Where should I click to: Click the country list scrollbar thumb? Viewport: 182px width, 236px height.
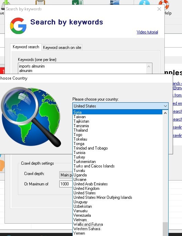click(165, 229)
